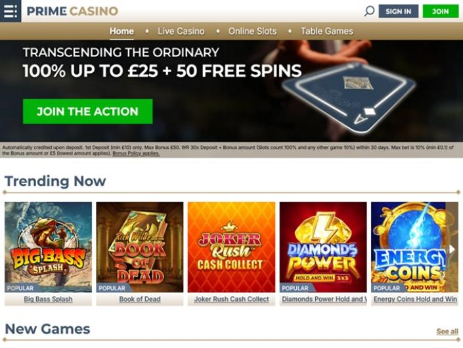Open the Book of Dead game thumbnail
Viewport: 463px width, 348px height.
[x=140, y=247]
